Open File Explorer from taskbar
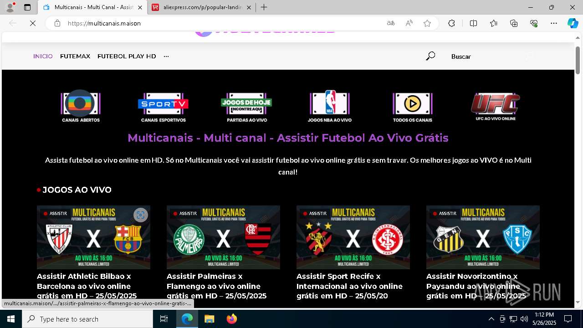Screen dimensions: 583x328 click(x=209, y=319)
